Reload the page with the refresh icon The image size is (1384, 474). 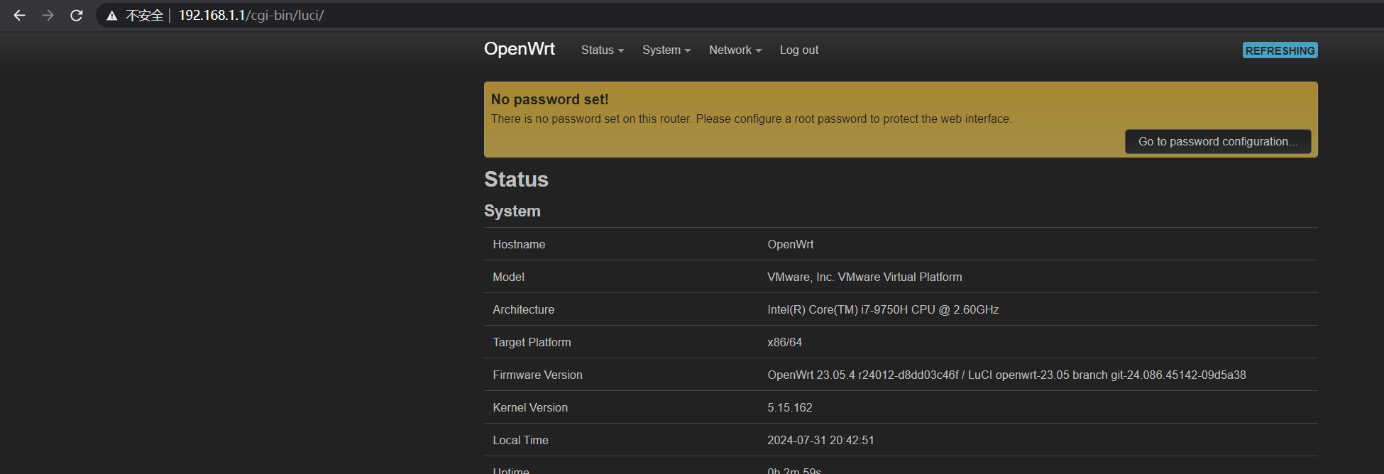77,15
